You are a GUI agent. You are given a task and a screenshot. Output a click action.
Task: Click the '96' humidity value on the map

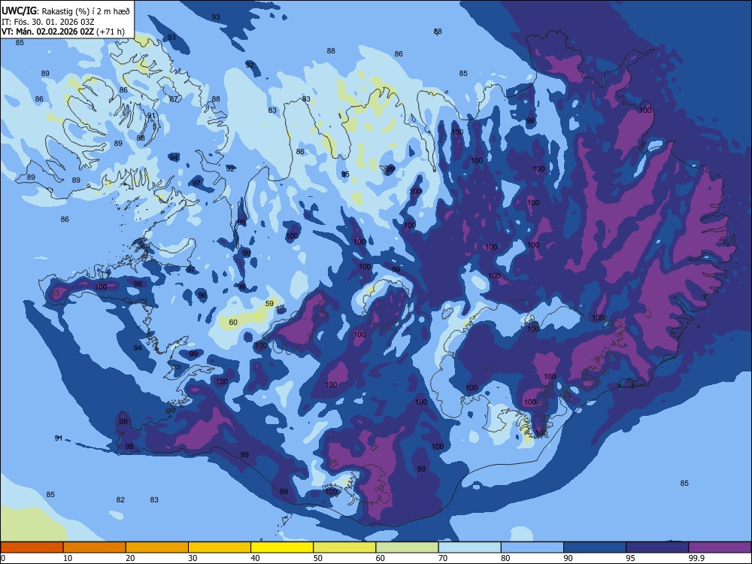tap(202, 296)
